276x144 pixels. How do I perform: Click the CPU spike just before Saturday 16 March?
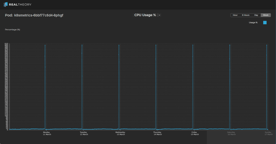[x=230, y=87]
